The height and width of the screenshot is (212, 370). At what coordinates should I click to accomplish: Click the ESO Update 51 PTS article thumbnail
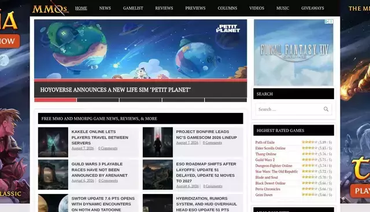158,203
